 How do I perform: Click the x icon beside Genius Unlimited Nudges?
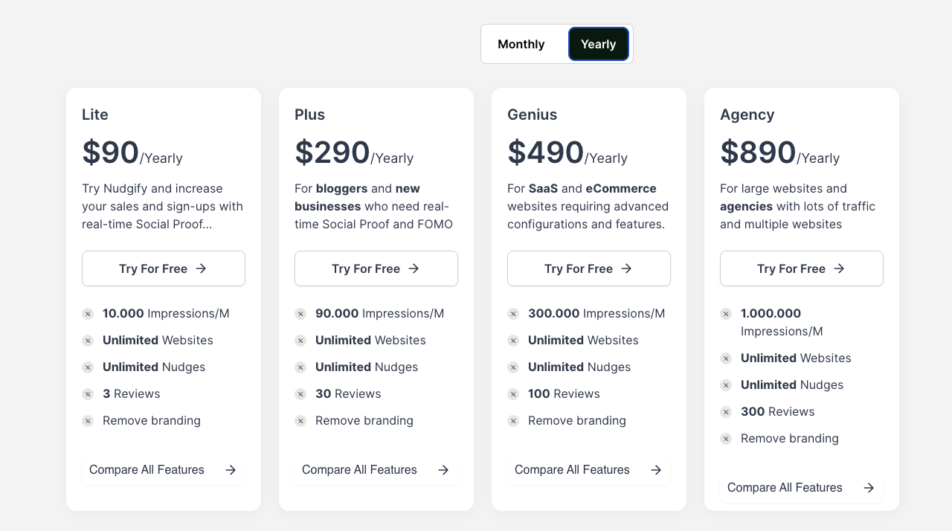tap(513, 367)
